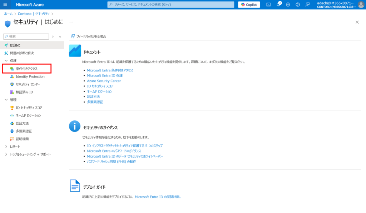Open ID インフラストラクチャ 5 つのステップ link
The width and height of the screenshot is (366, 213).
(125, 145)
